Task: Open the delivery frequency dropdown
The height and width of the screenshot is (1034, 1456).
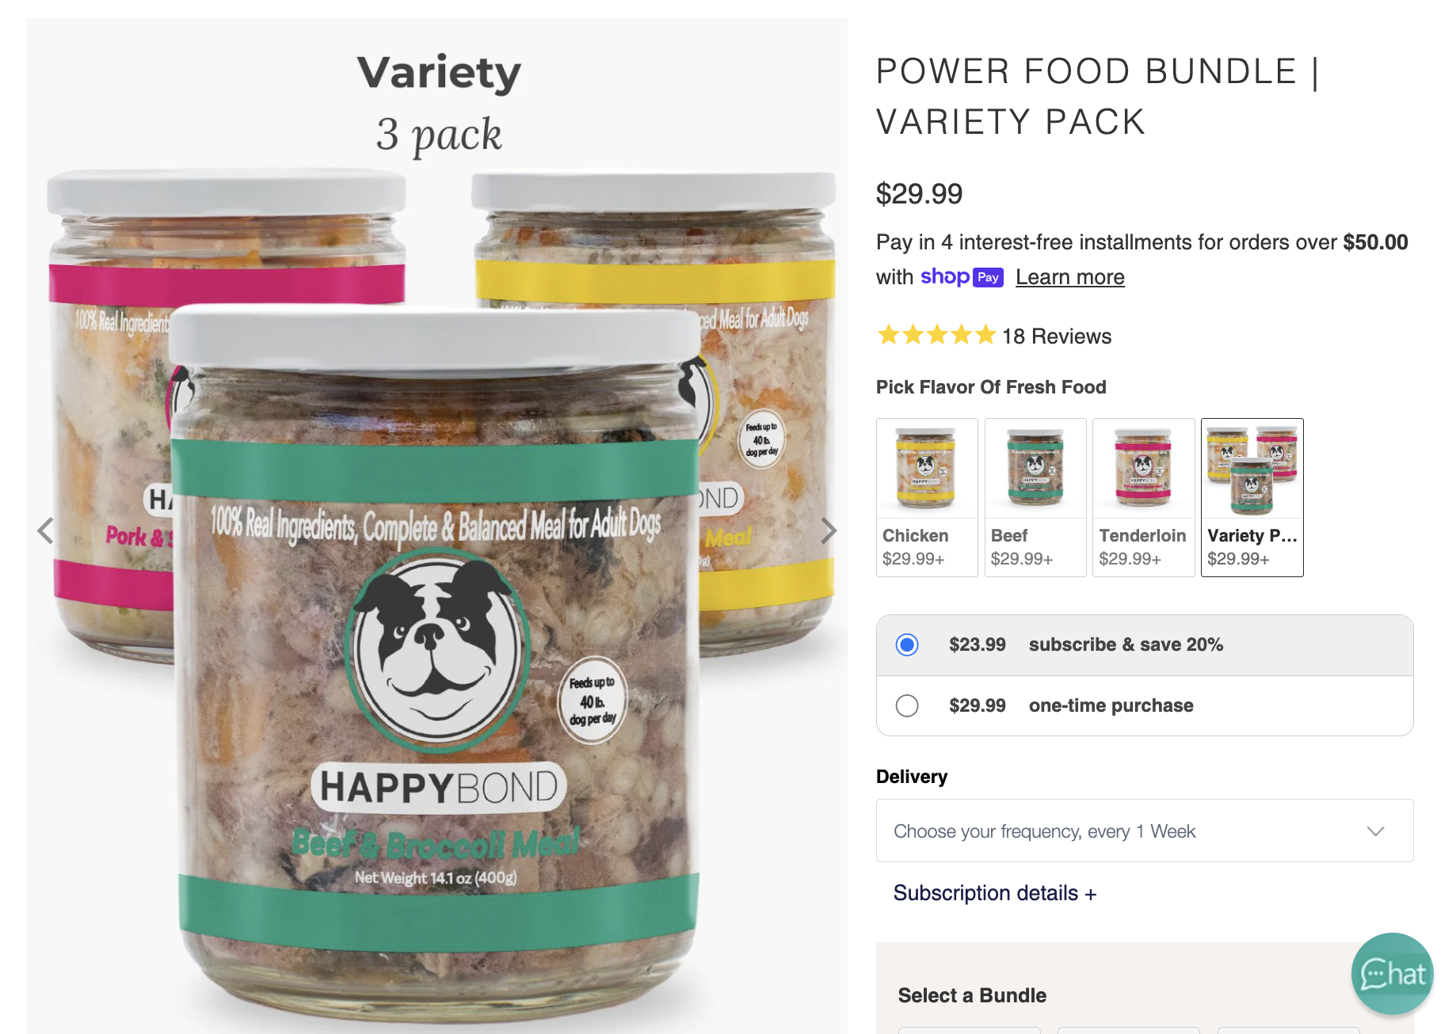Action: (1145, 831)
